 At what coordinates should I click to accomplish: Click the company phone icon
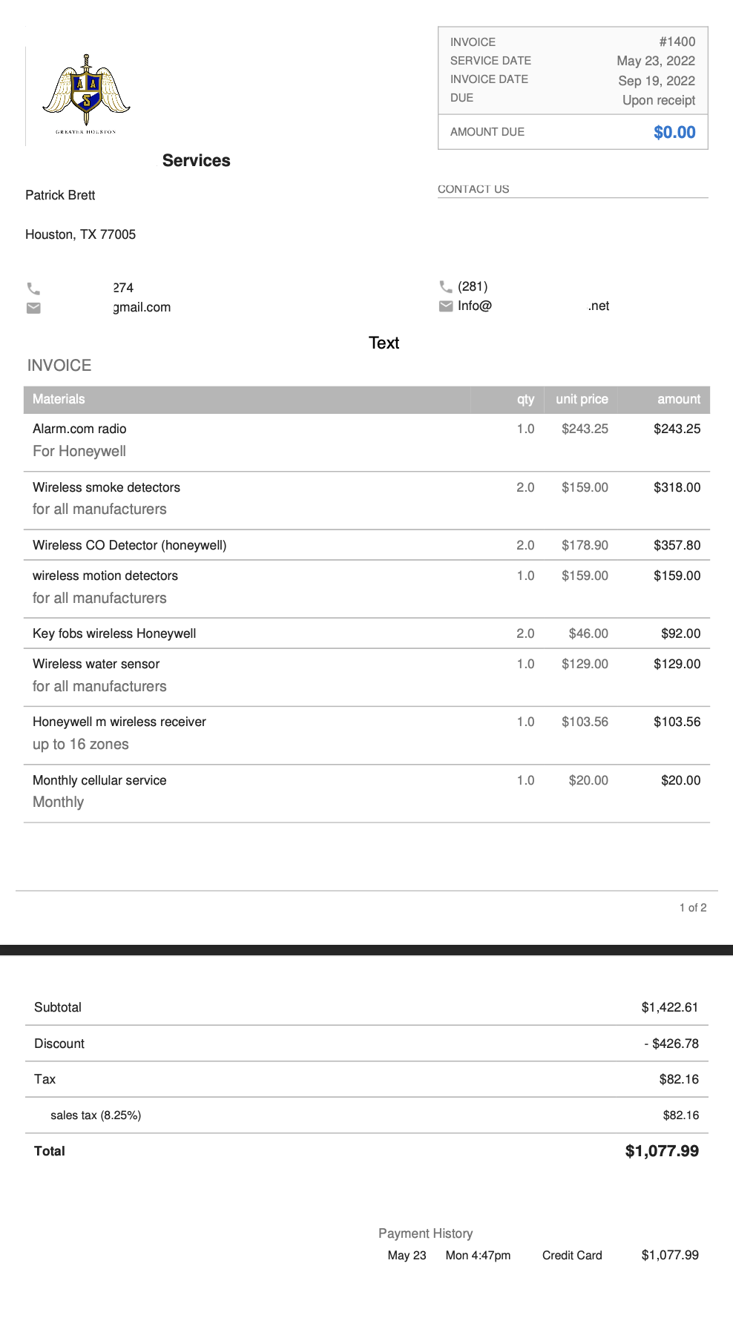pyautogui.click(x=446, y=286)
